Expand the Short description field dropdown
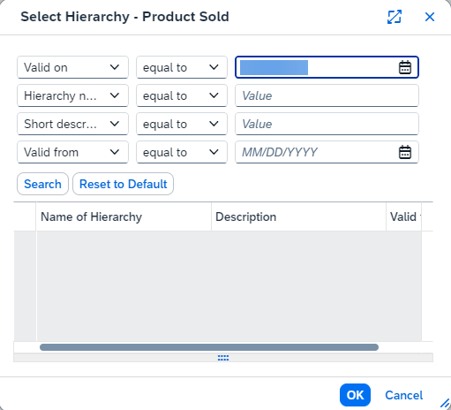This screenshot has height=410, width=451. (x=72, y=124)
